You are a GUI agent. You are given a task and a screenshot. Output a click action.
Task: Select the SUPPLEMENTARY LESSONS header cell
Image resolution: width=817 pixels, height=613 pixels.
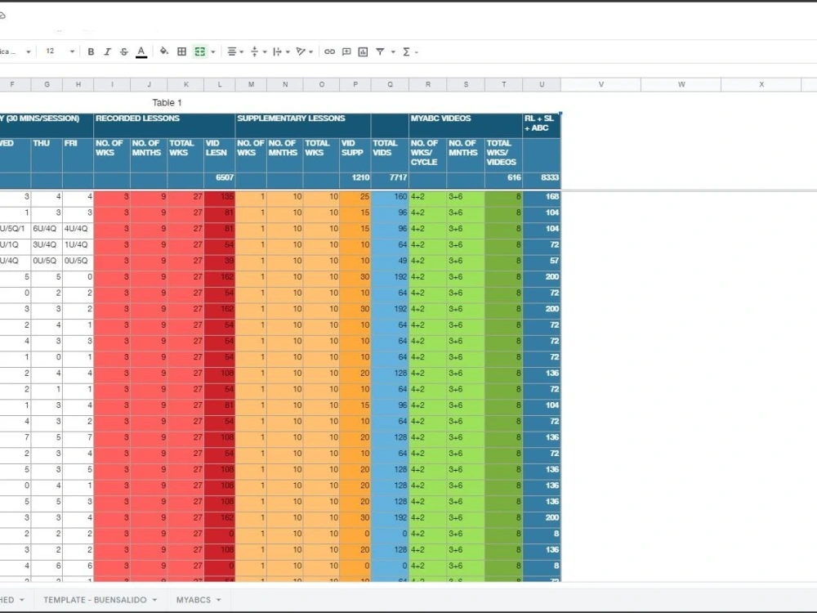tap(303, 126)
